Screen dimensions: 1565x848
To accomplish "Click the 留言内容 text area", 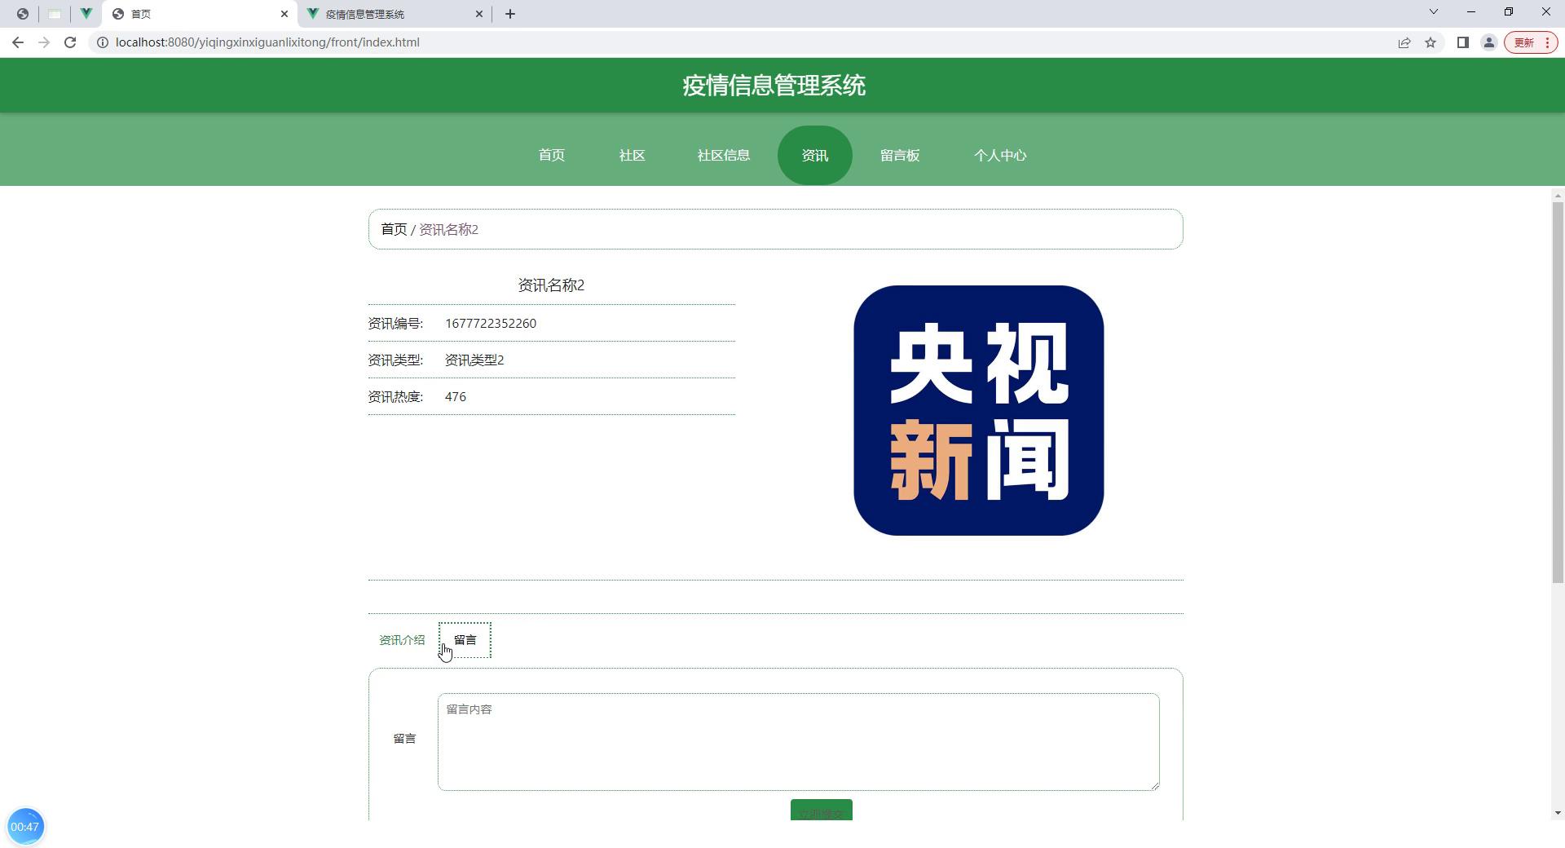I will 799,742.
